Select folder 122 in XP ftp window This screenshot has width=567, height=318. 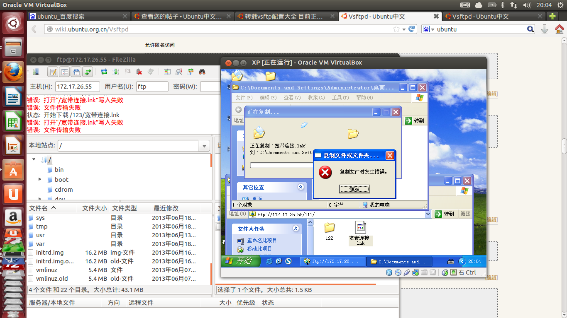click(329, 231)
